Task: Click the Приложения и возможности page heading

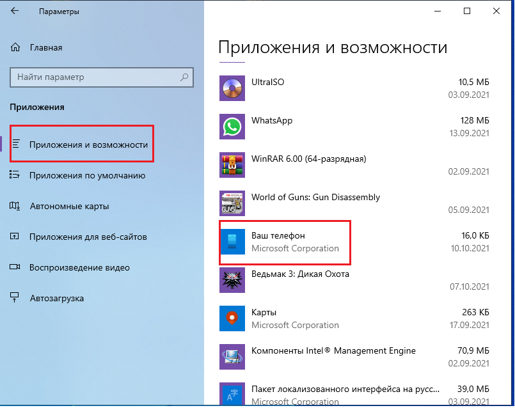Action: point(333,47)
